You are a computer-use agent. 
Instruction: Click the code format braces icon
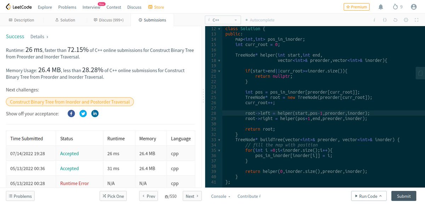click(385, 20)
